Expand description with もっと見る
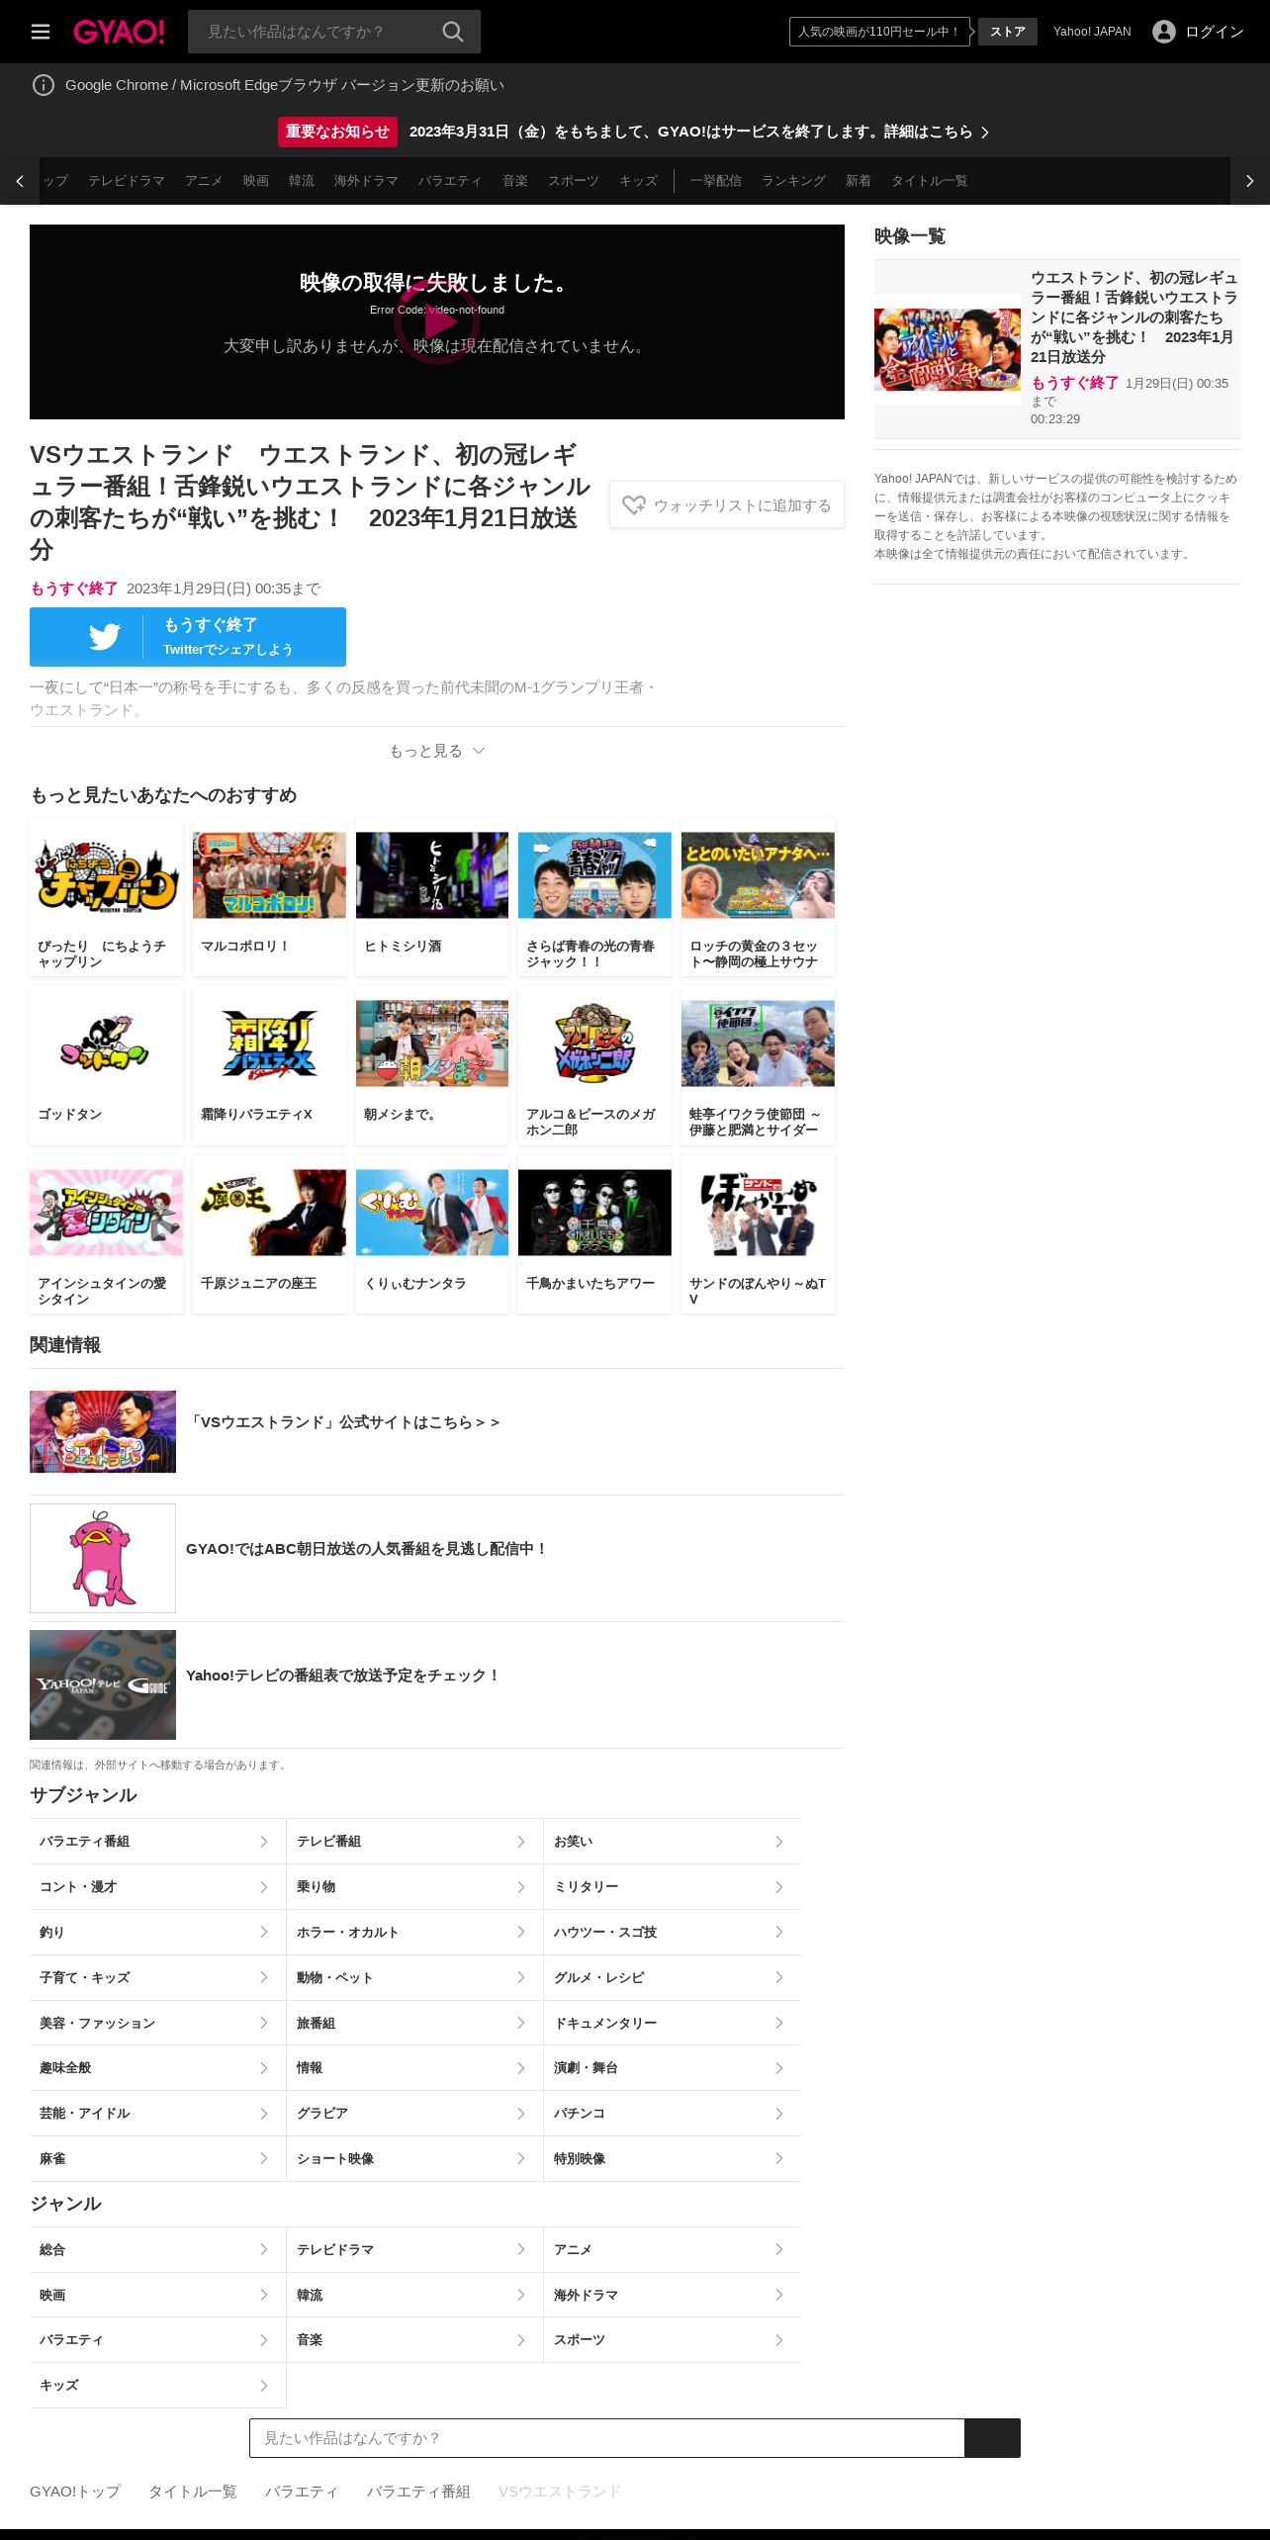1270x2540 pixels. coord(436,751)
